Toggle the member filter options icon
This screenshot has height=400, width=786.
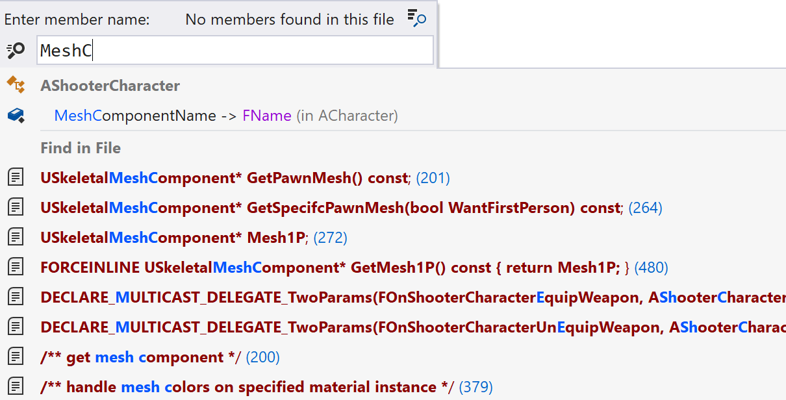(417, 18)
